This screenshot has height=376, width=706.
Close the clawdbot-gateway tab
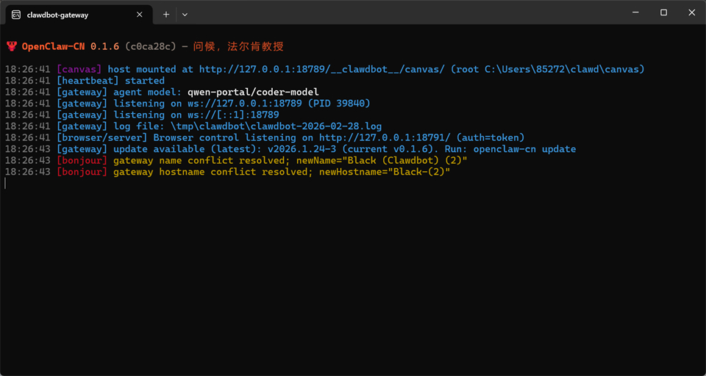[140, 14]
